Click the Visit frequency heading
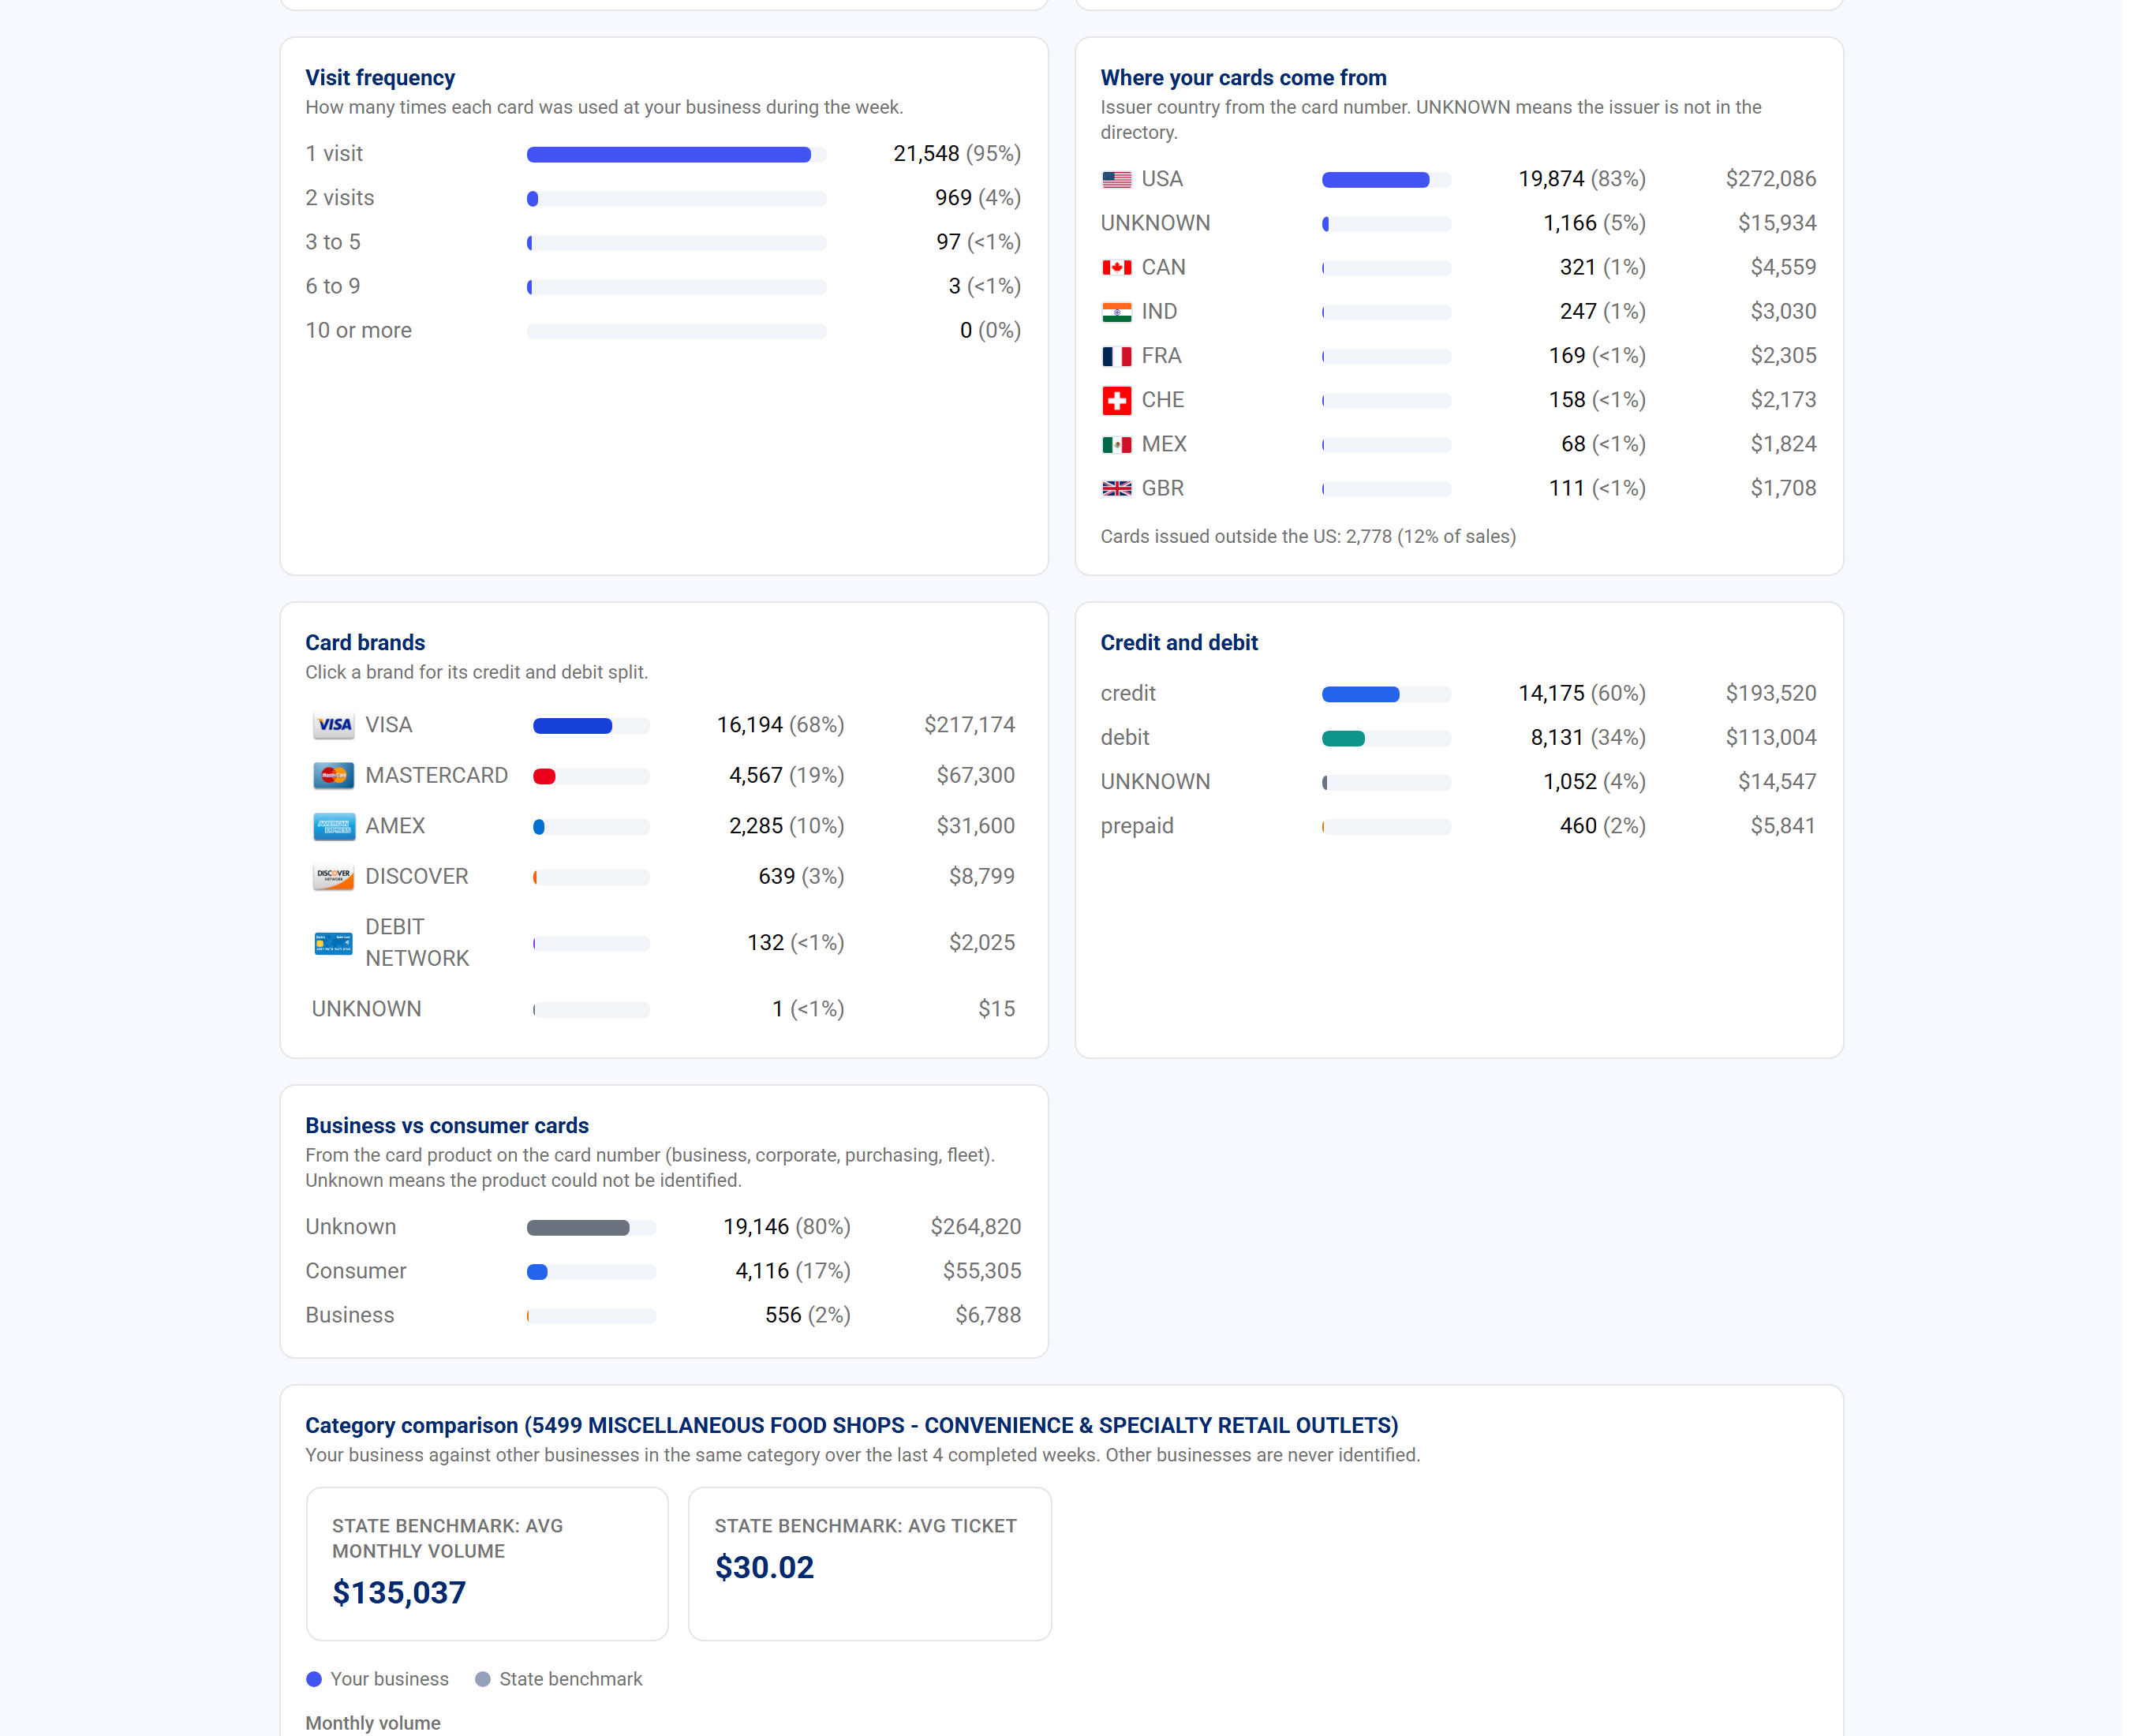 click(x=380, y=77)
